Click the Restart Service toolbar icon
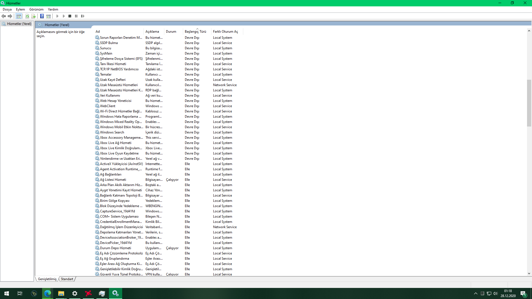This screenshot has width=532, height=299. point(83,16)
